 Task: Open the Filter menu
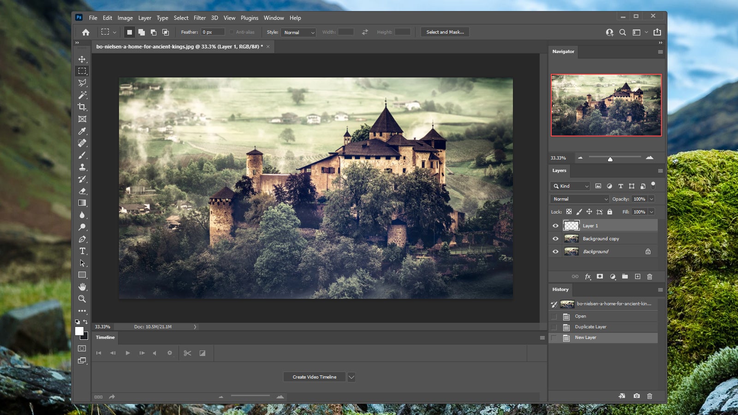pyautogui.click(x=200, y=18)
